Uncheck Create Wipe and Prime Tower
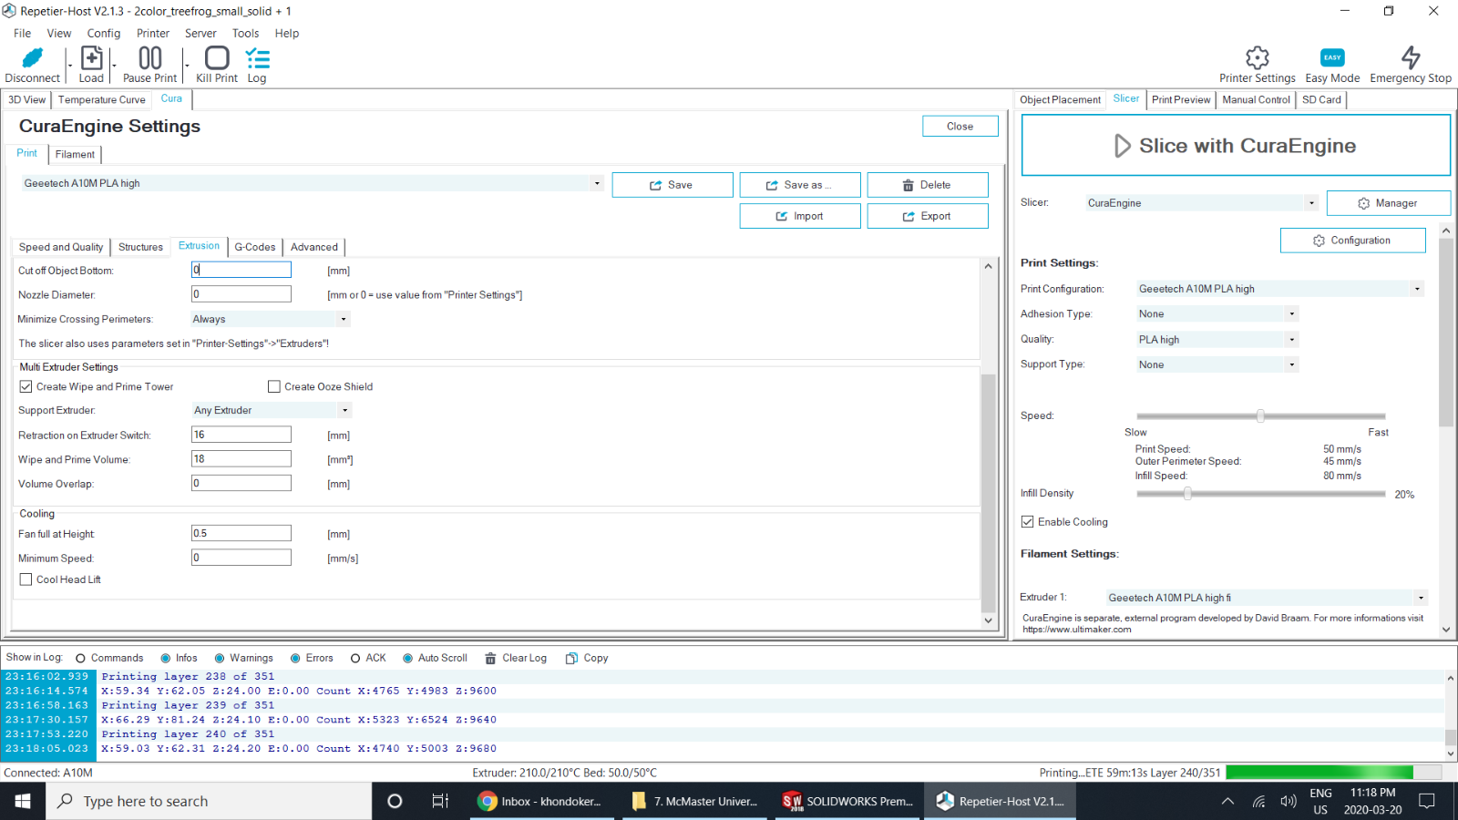Viewport: 1458px width, 820px height. pyautogui.click(x=26, y=386)
